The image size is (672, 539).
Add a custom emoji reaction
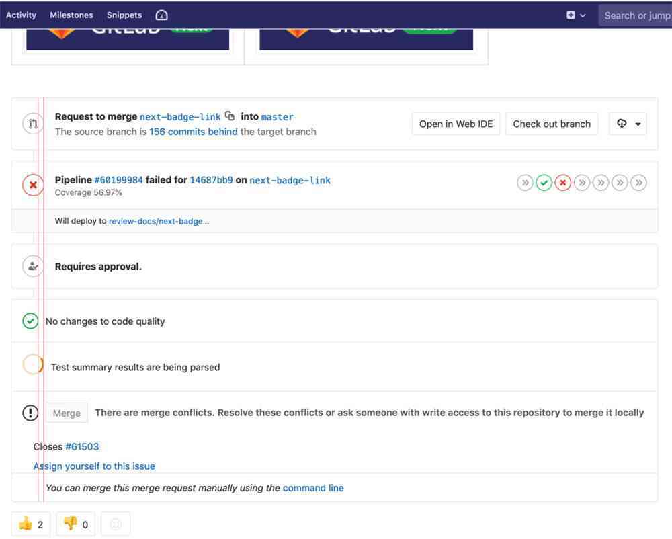116,524
